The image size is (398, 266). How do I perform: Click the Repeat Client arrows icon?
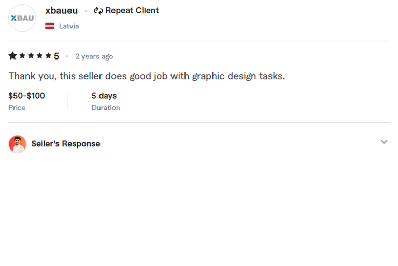[x=98, y=11]
